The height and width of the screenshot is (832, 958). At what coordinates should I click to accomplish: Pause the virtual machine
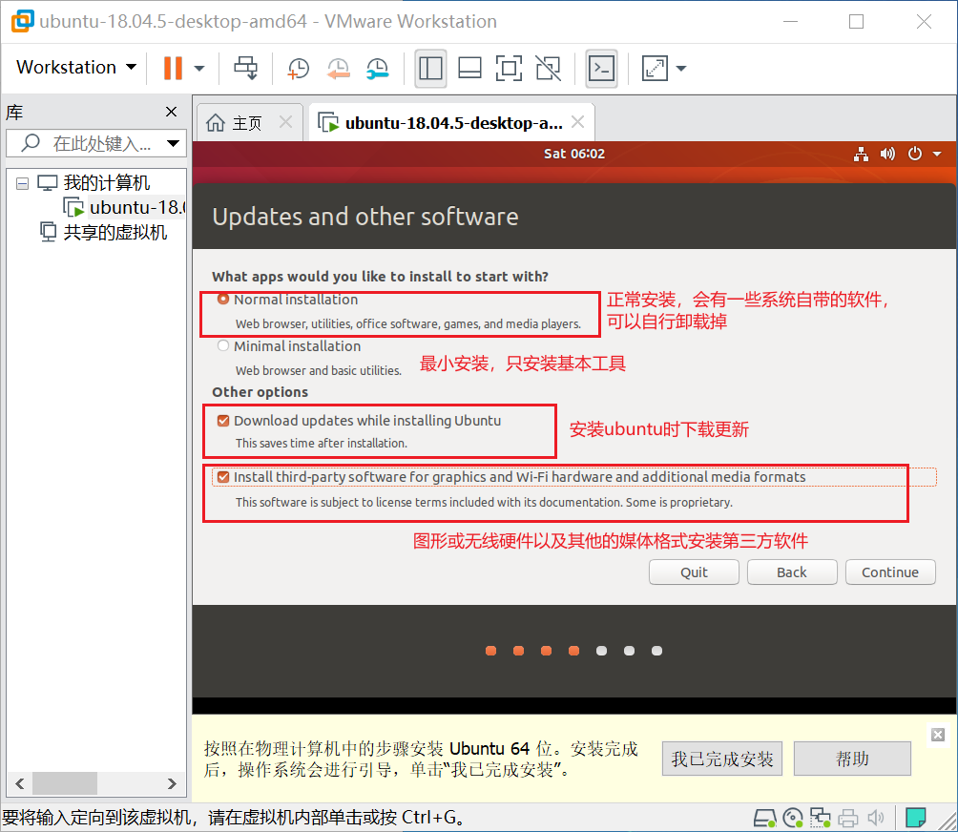coord(173,68)
